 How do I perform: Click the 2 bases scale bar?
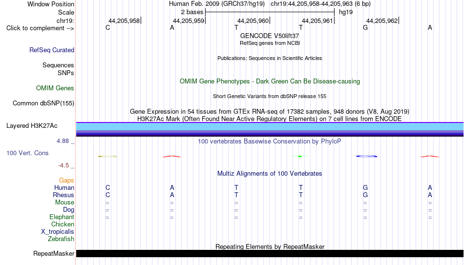(270, 12)
